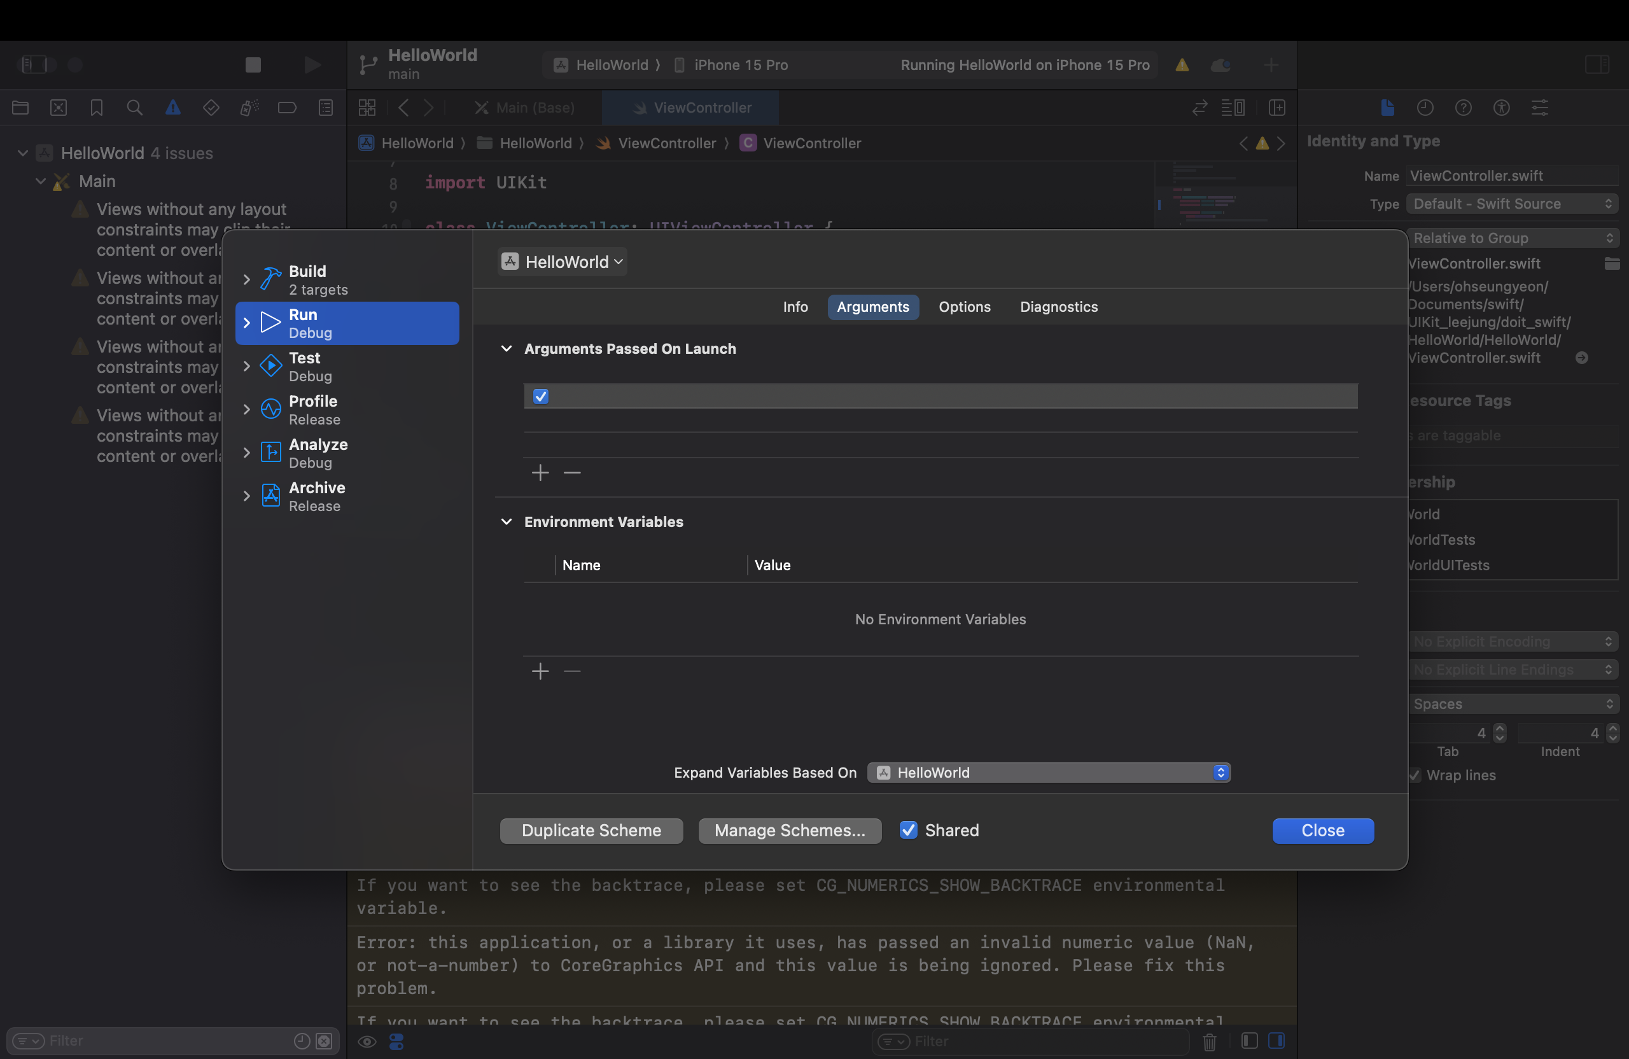Open the Find navigator magnifier icon

(x=135, y=108)
